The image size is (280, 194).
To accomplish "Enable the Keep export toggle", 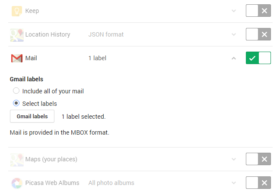I will coord(258,11).
